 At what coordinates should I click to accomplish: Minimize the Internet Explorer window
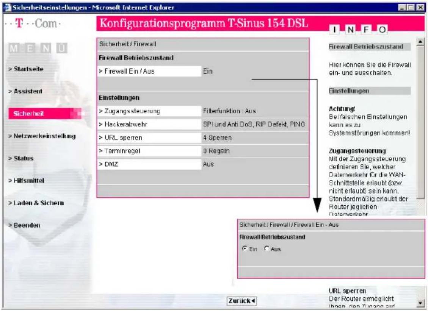(x=402, y=7)
